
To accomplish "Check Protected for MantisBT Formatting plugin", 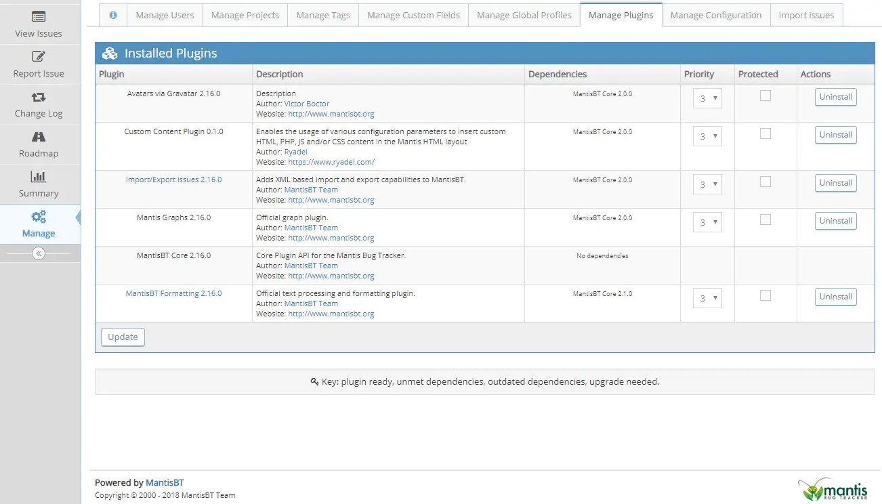I will coord(765,295).
